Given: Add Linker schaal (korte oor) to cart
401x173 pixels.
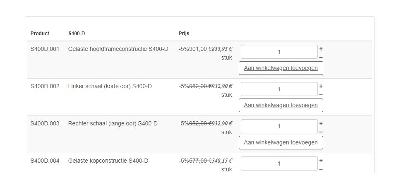Looking at the screenshot, I should pyautogui.click(x=281, y=105).
